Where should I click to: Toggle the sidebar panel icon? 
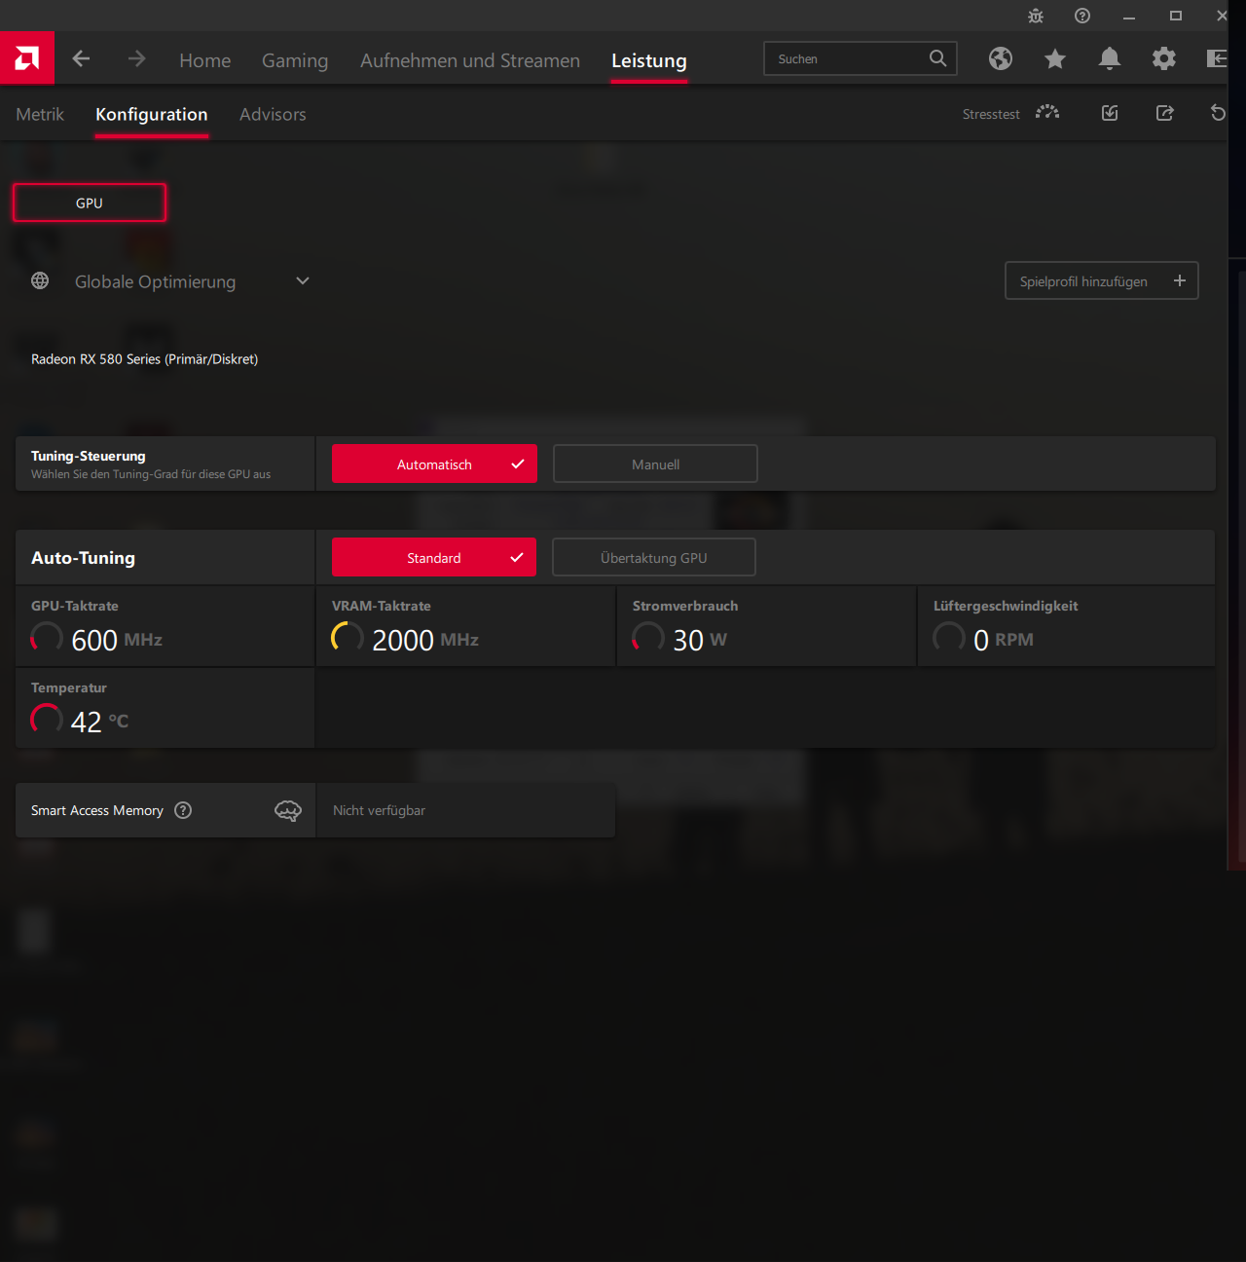(x=1216, y=58)
